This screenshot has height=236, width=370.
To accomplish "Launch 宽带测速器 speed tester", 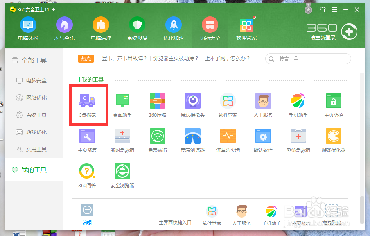I will click(192, 140).
